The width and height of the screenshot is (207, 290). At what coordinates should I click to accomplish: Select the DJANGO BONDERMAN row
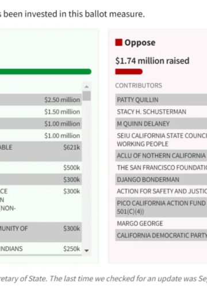coord(161,180)
